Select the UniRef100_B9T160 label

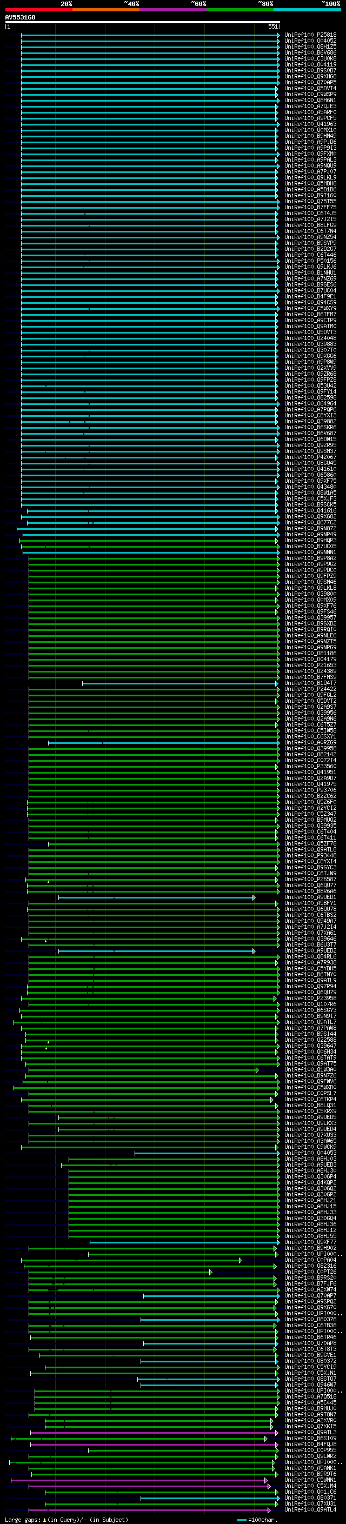tap(310, 195)
